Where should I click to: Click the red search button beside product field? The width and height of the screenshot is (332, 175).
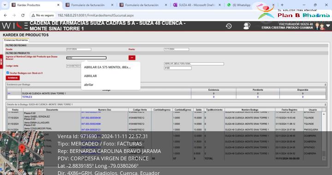pos(132,58)
